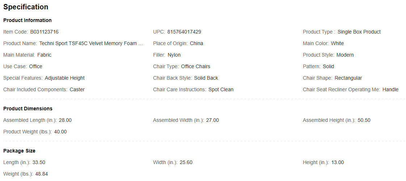Click the Package Size section heading

pyautogui.click(x=19, y=151)
